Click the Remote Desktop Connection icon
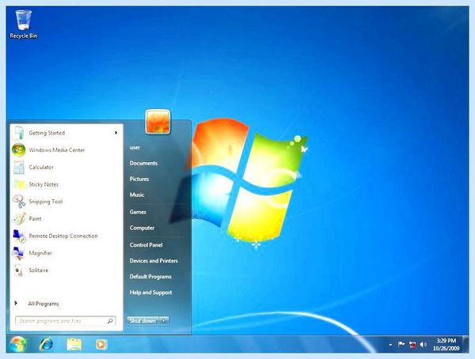Image resolution: width=475 pixels, height=359 pixels. pyautogui.click(x=18, y=236)
